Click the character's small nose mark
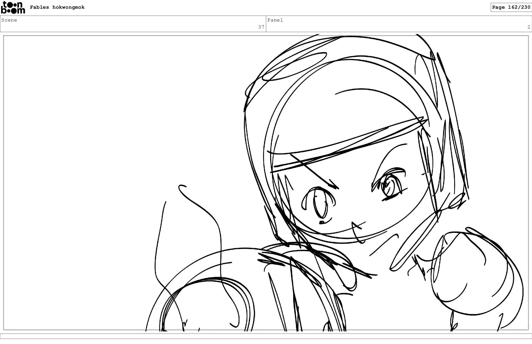The height and width of the screenshot is (344, 532). coord(321,222)
